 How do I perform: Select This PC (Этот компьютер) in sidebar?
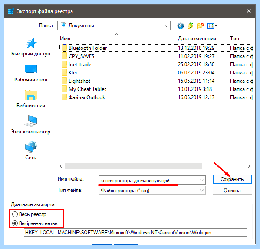pos(31,125)
